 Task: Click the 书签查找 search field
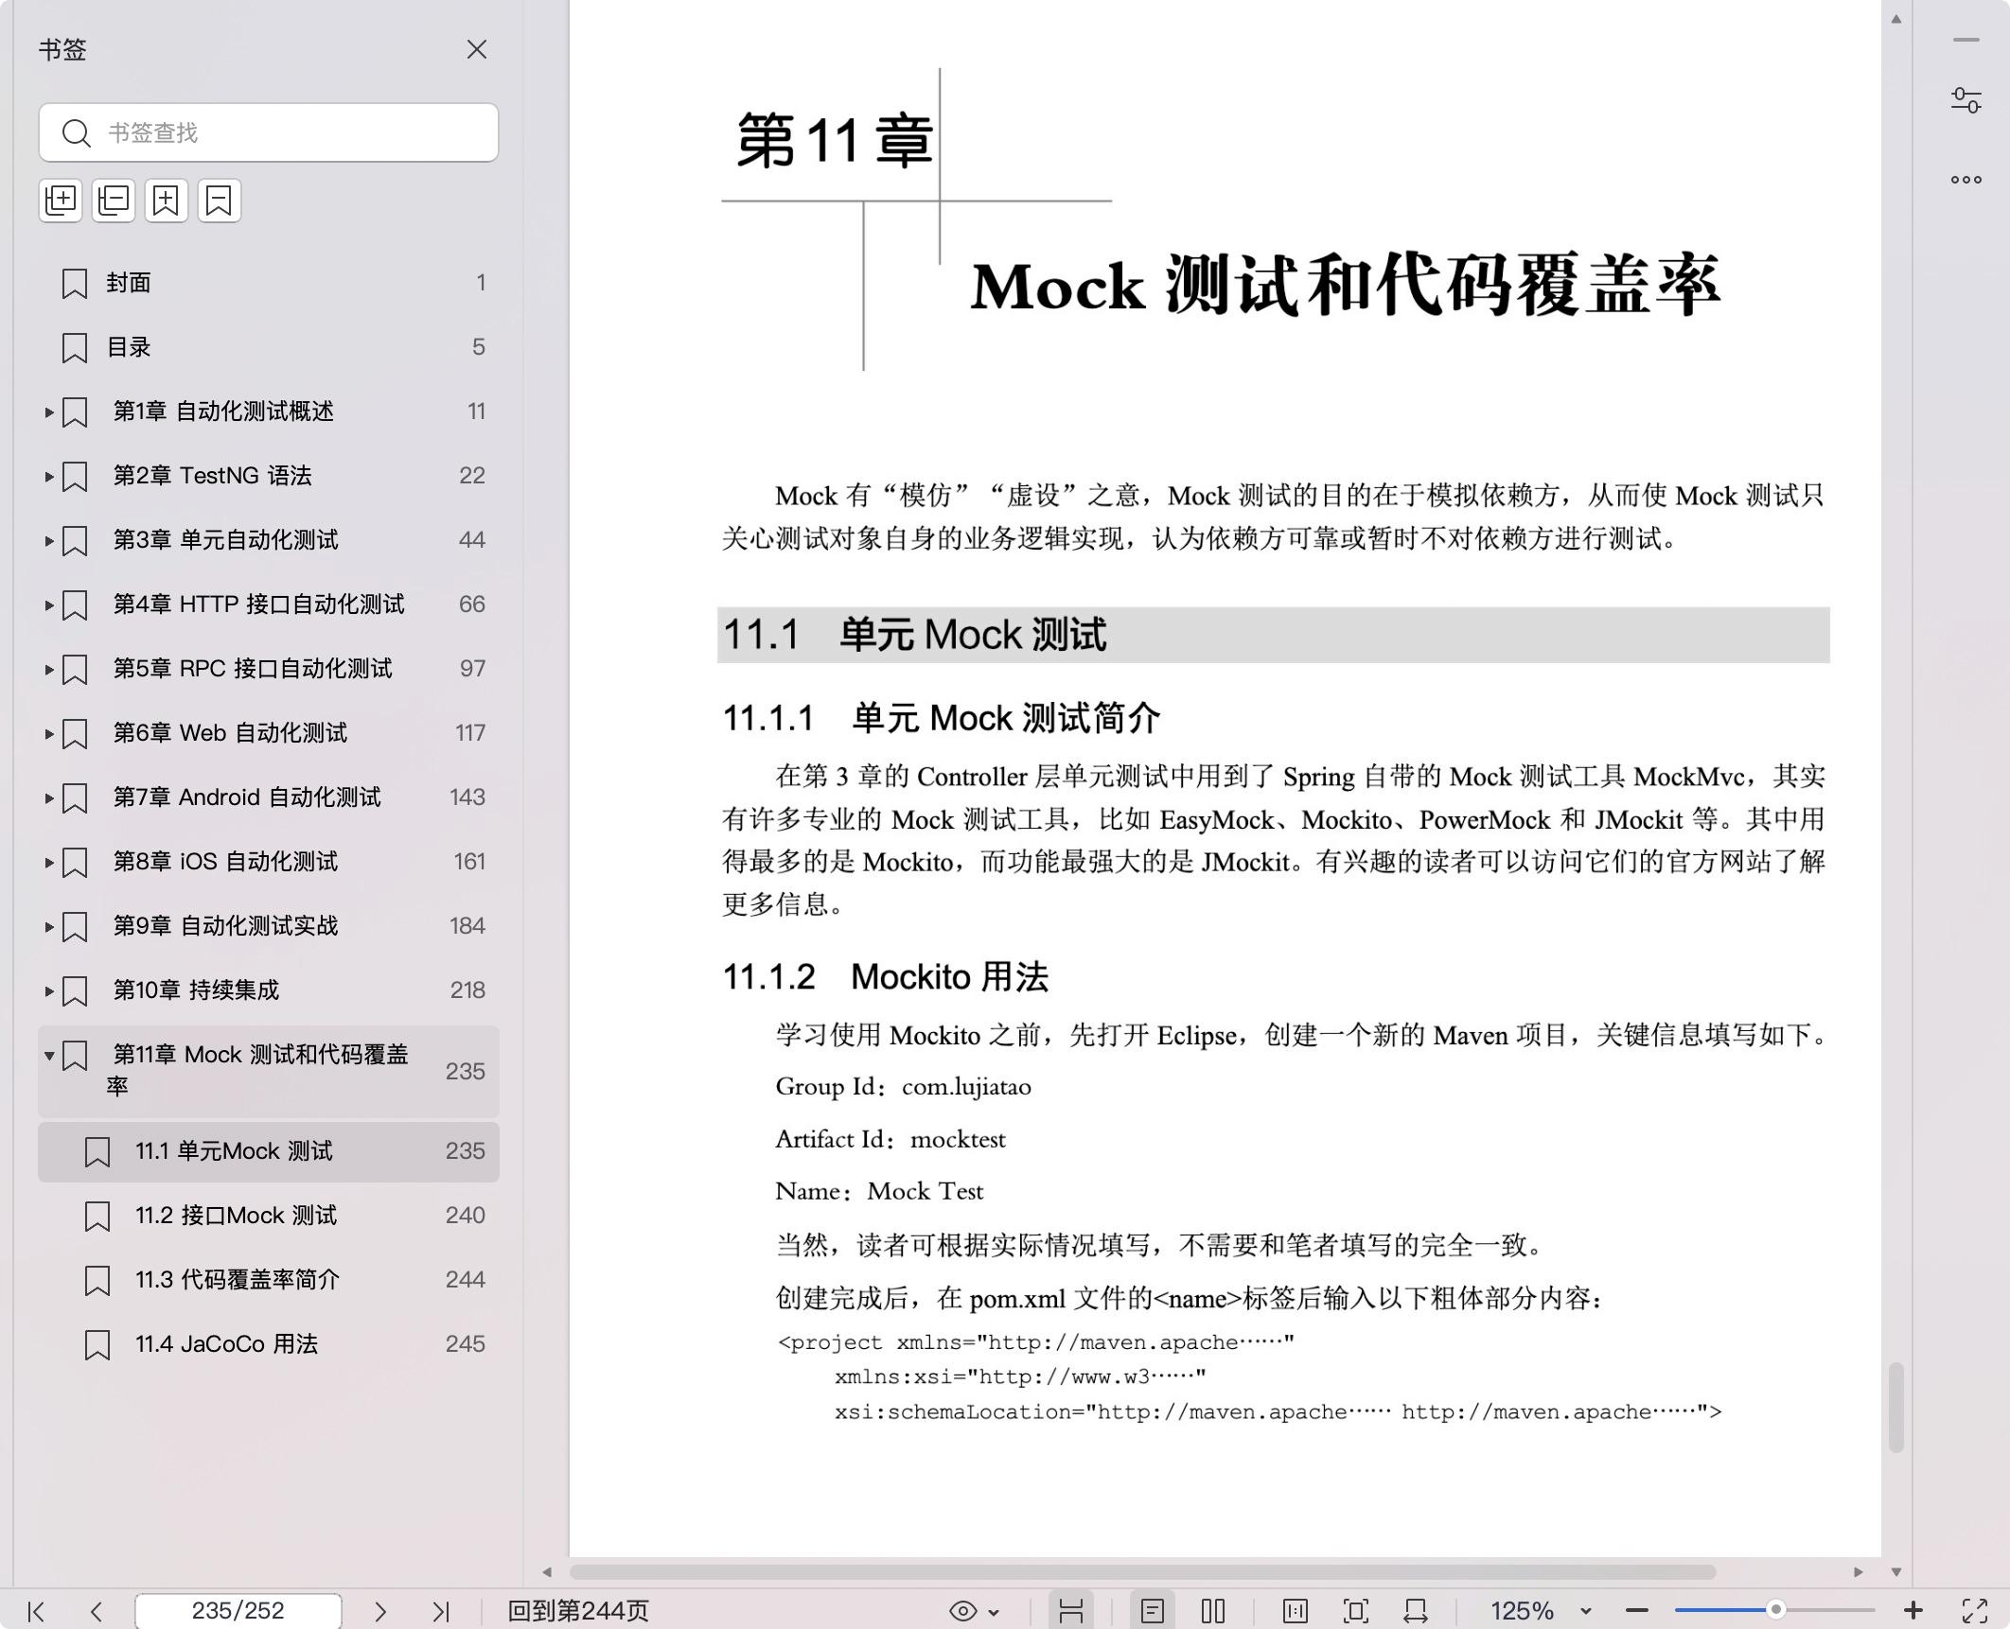click(269, 132)
